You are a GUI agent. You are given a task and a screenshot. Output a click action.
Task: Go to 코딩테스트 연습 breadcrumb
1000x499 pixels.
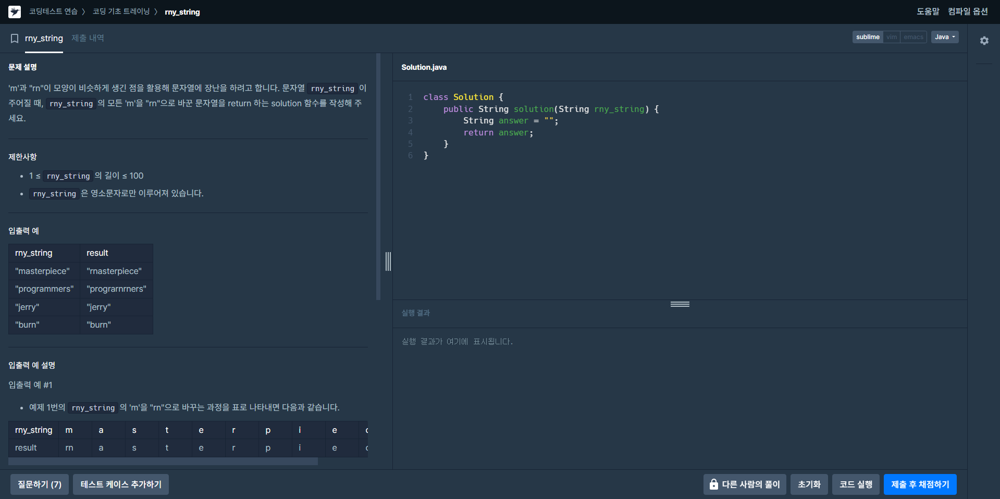tap(53, 11)
